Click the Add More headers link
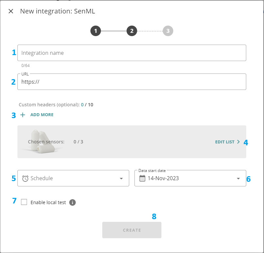 [42, 115]
